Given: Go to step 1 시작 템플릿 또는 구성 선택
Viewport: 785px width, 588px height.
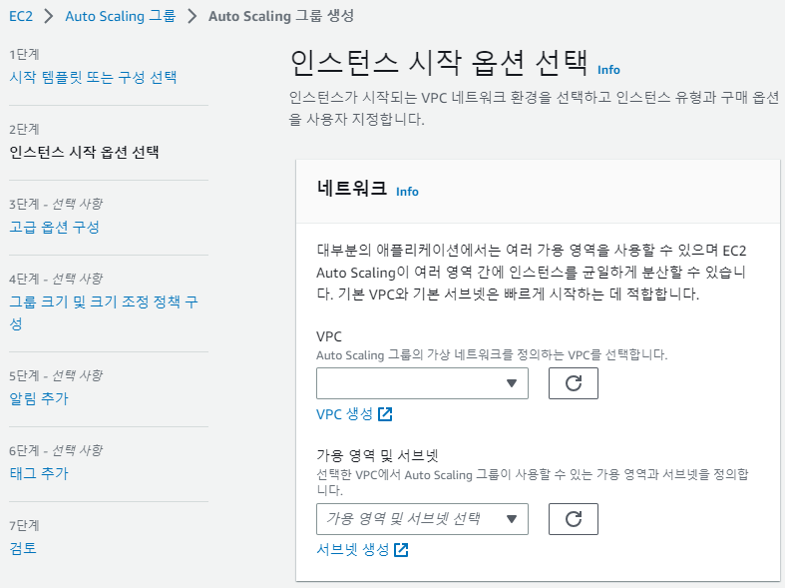Looking at the screenshot, I should click(x=93, y=77).
